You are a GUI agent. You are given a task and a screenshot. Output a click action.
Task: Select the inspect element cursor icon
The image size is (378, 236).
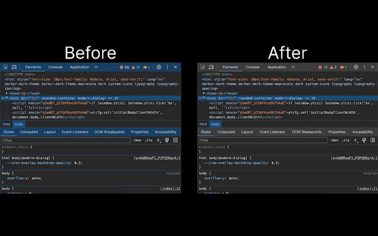pos(6,67)
